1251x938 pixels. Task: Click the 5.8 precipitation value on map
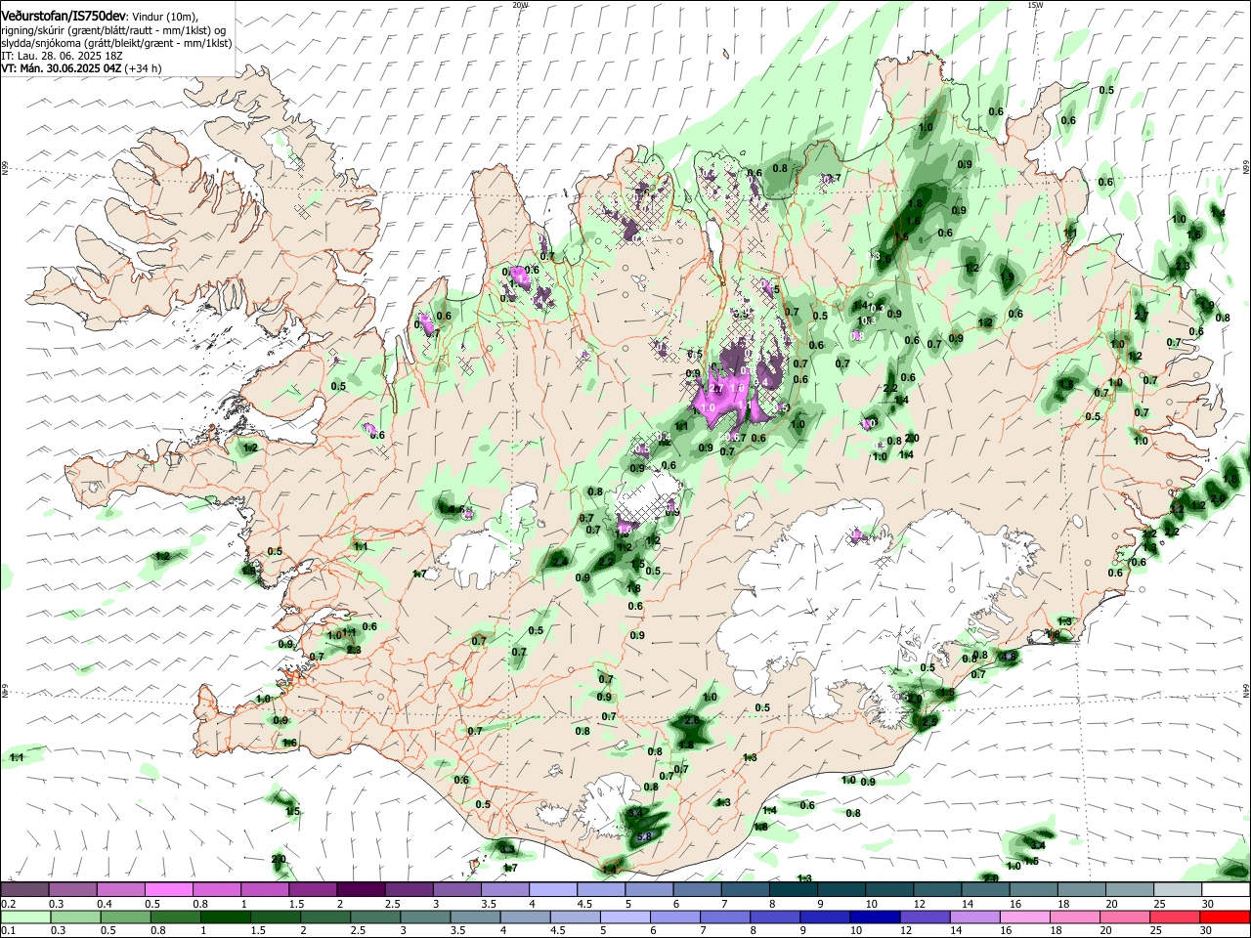click(x=644, y=836)
